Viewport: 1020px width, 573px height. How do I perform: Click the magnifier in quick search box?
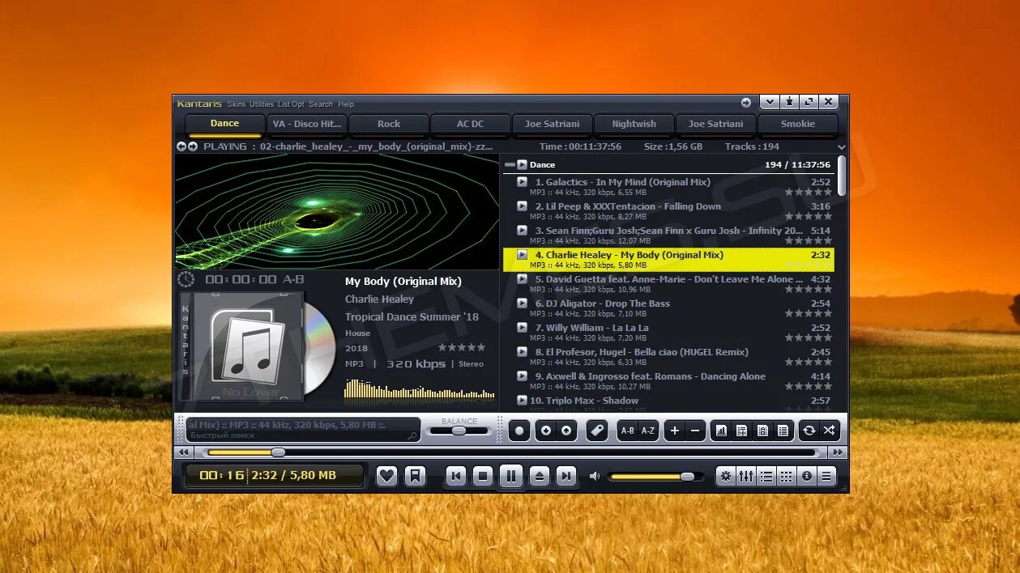click(412, 436)
